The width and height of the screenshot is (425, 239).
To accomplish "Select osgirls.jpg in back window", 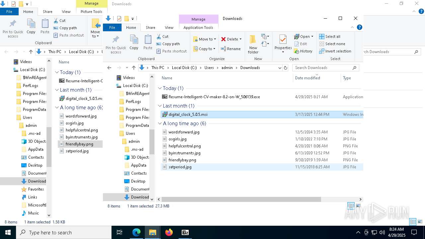I will (75, 123).
